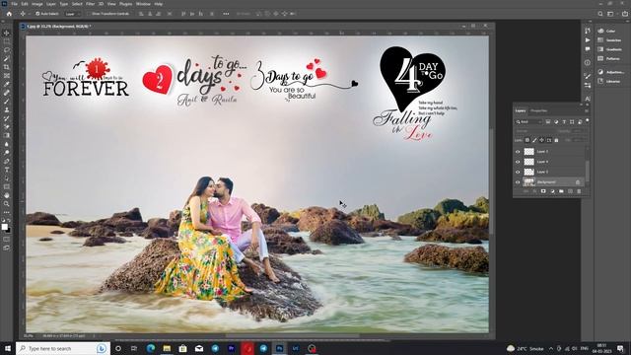Select the Horizontal Type tool

pos(7,170)
